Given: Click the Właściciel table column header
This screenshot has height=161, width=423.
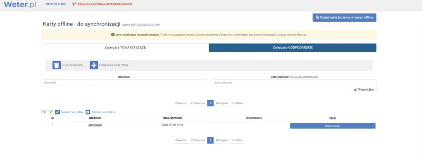Looking at the screenshot, I should (x=95, y=118).
